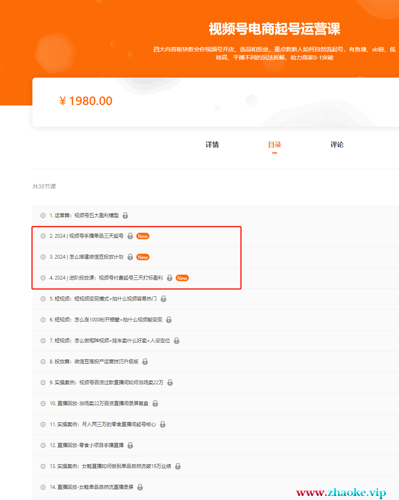This screenshot has height=500, width=399.
Task: Click the lock icon on lesson 2
Action: pyautogui.click(x=130, y=236)
